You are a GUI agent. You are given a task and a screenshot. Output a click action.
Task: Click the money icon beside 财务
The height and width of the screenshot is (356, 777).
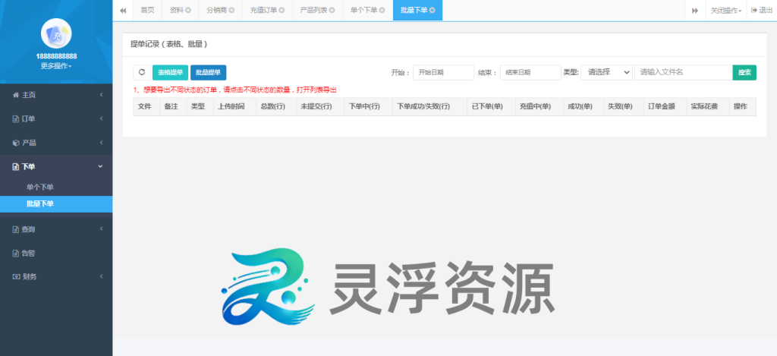click(16, 276)
